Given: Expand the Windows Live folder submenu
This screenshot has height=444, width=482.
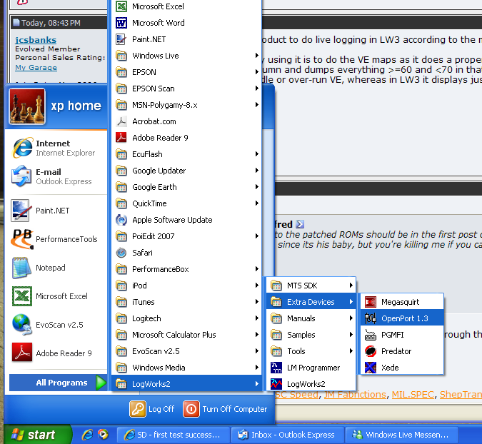Looking at the screenshot, I should [186, 56].
